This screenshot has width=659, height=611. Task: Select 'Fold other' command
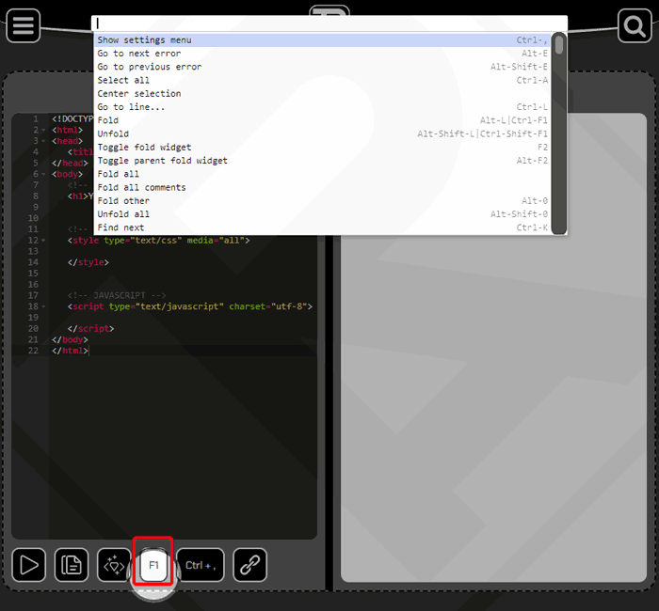[323, 201]
